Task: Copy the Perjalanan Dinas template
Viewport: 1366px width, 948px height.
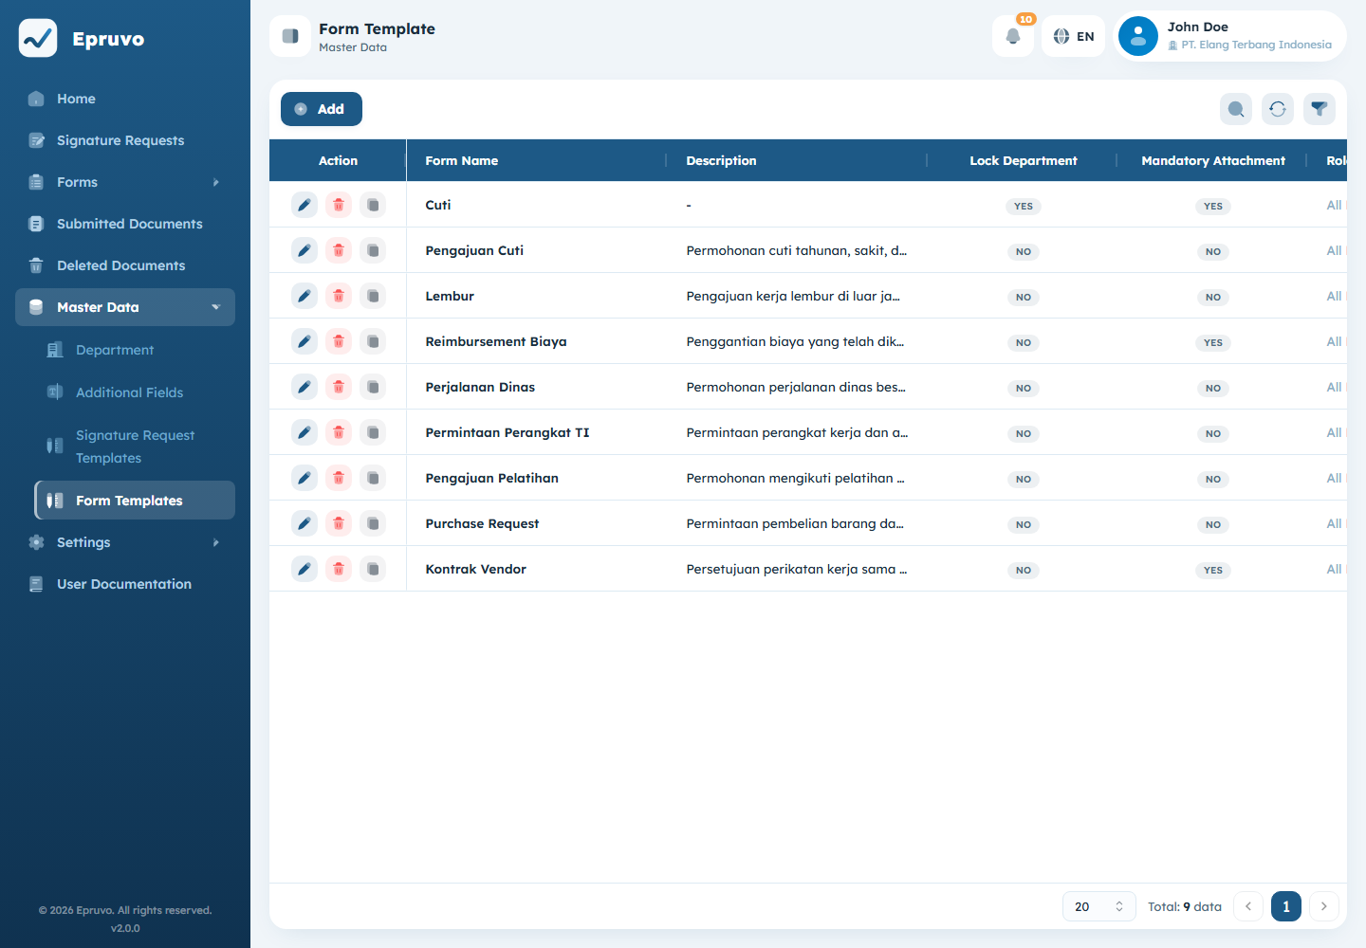Action: [x=373, y=387]
